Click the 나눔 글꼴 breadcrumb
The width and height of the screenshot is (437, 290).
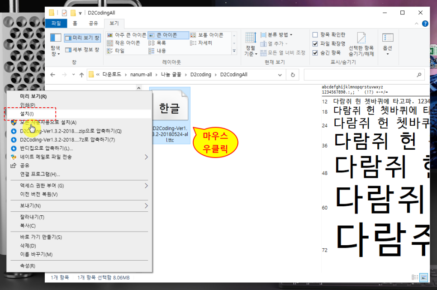pos(171,75)
